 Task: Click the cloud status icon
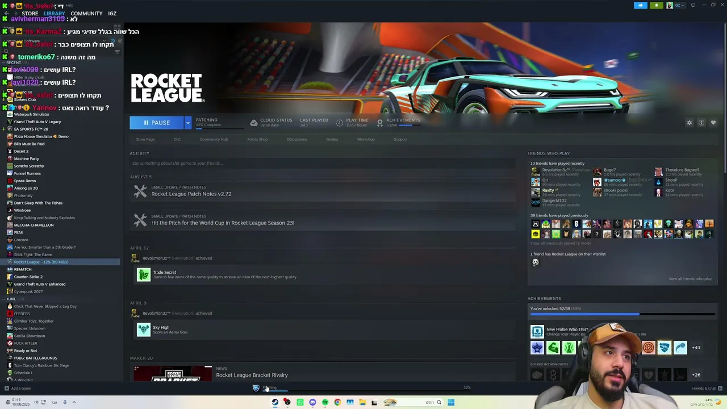point(254,123)
